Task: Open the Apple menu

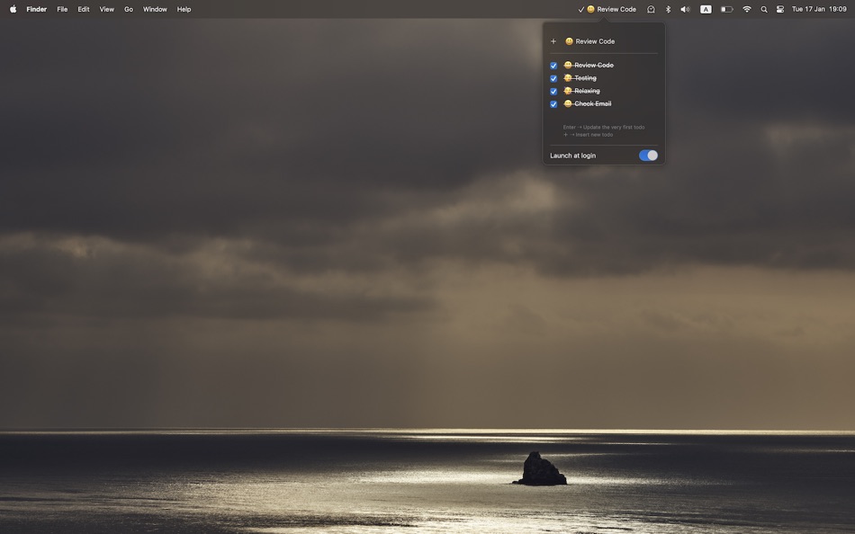Action: click(13, 9)
